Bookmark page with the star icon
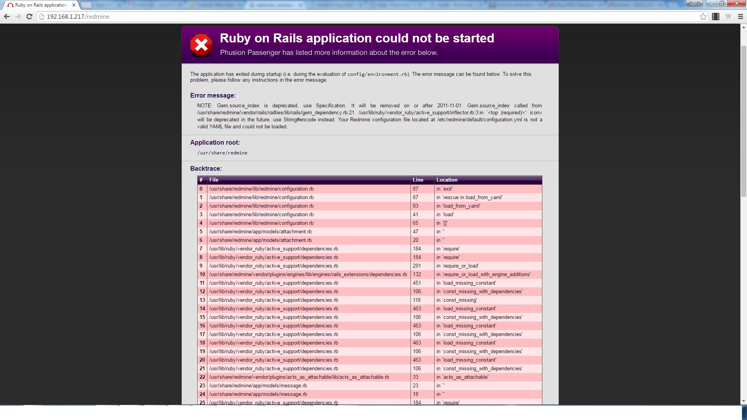 coord(703,16)
